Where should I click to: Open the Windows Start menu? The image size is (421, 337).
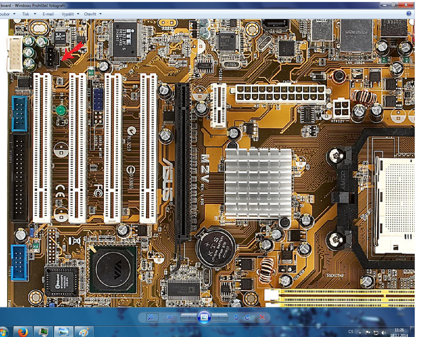(x=3, y=332)
